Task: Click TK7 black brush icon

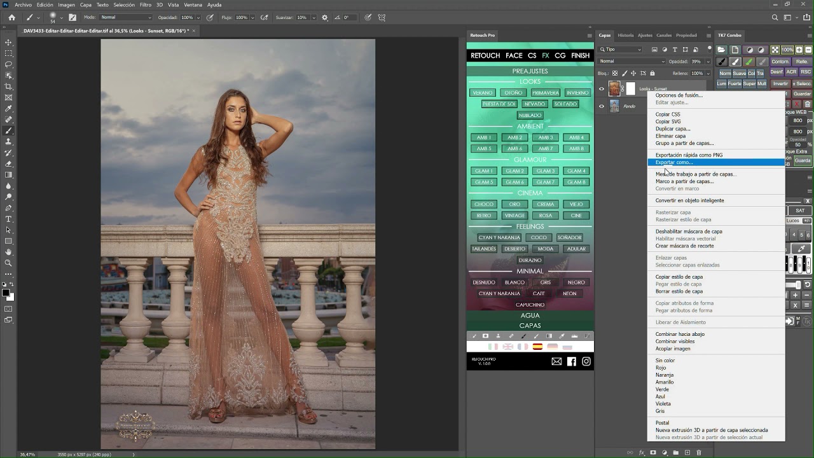Action: point(722,62)
